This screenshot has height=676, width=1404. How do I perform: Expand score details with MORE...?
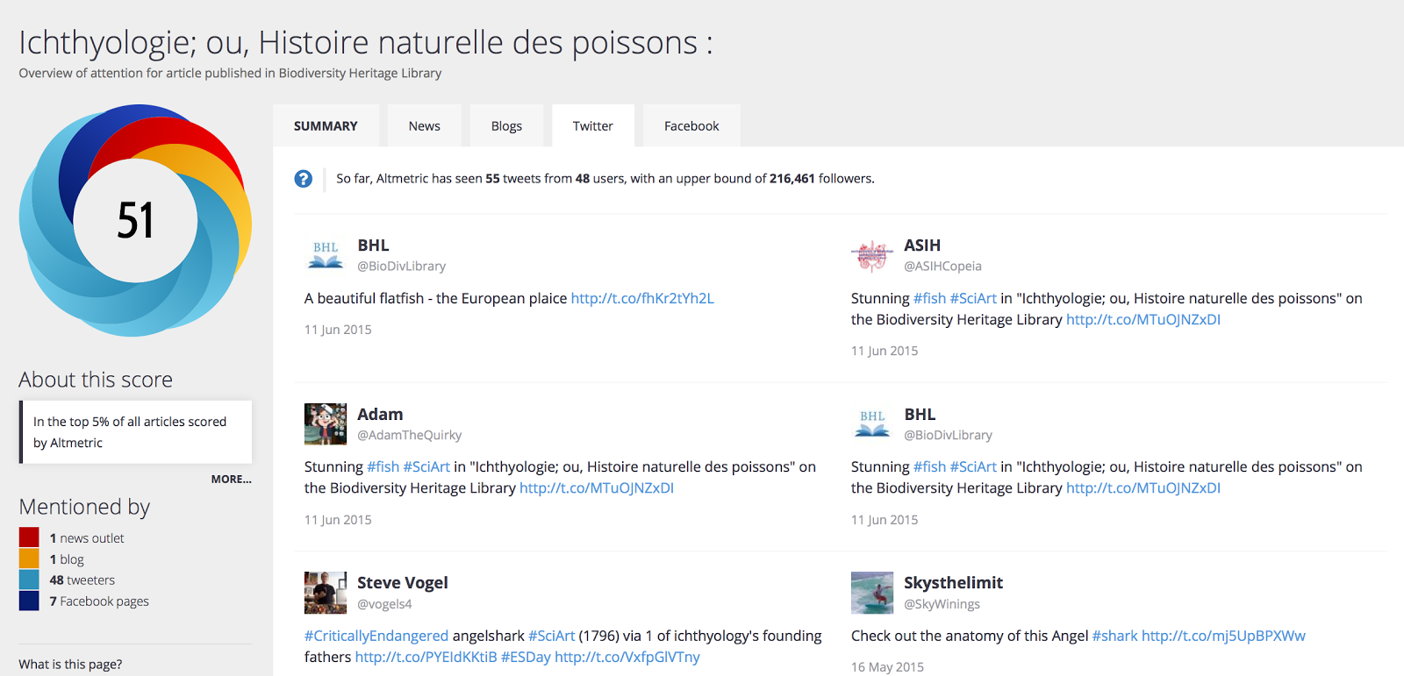point(231,480)
